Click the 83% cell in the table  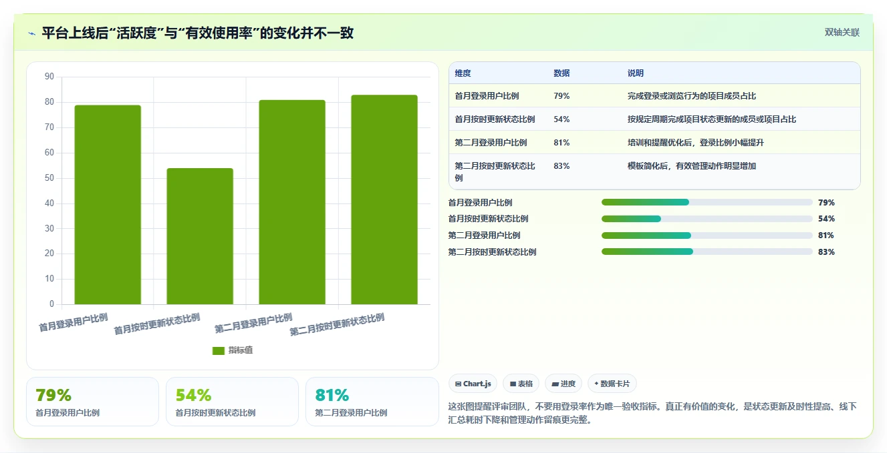pyautogui.click(x=561, y=166)
